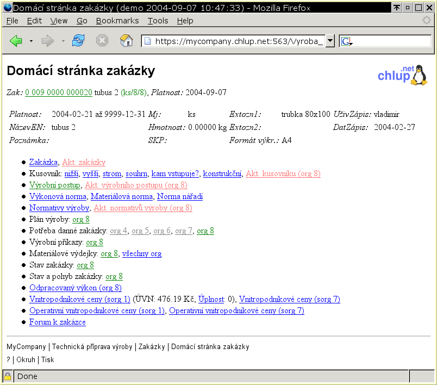This screenshot has width=437, height=385.
Task: Open Stav a pohyb zakázky org 8
Action: click(114, 276)
